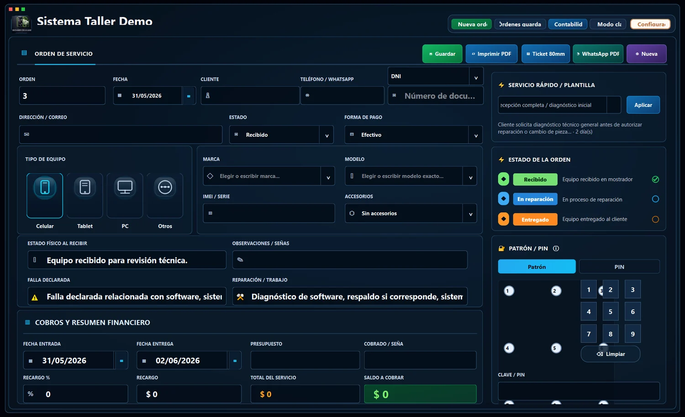Click the lightning icon beside Servicio Rápido

501,85
